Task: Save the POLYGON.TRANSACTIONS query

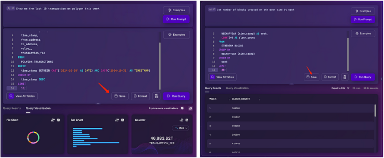Action: [120, 96]
